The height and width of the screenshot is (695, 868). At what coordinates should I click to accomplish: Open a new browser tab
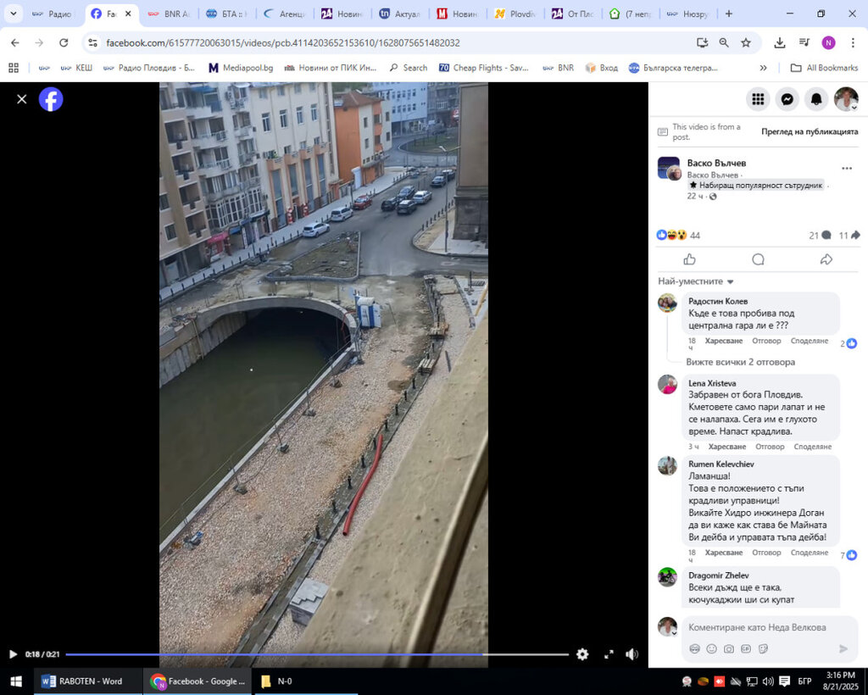(x=728, y=14)
